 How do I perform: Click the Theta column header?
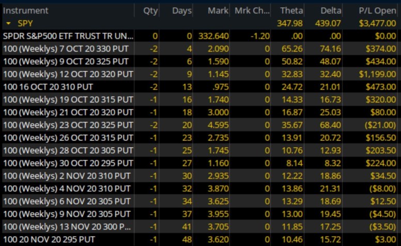click(x=291, y=10)
